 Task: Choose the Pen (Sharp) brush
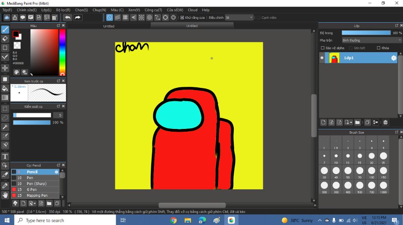(x=35, y=183)
